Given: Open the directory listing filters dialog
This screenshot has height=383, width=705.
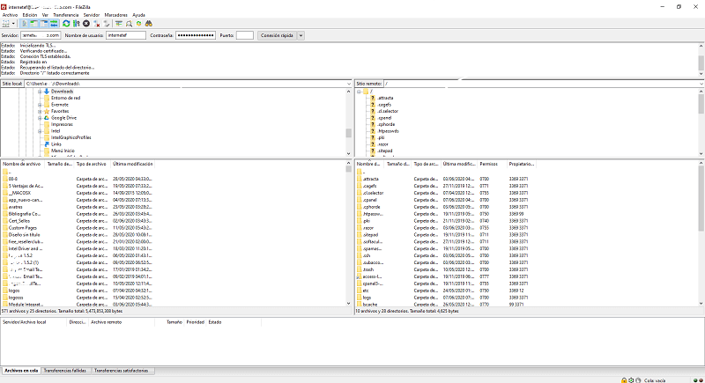Looking at the screenshot, I should pos(119,24).
